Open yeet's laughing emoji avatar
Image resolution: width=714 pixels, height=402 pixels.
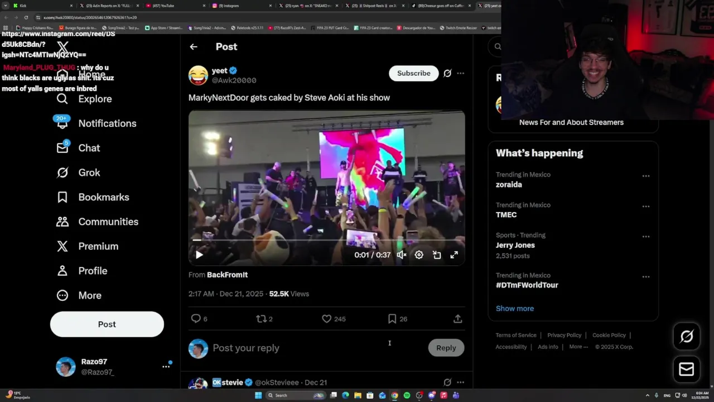point(198,75)
